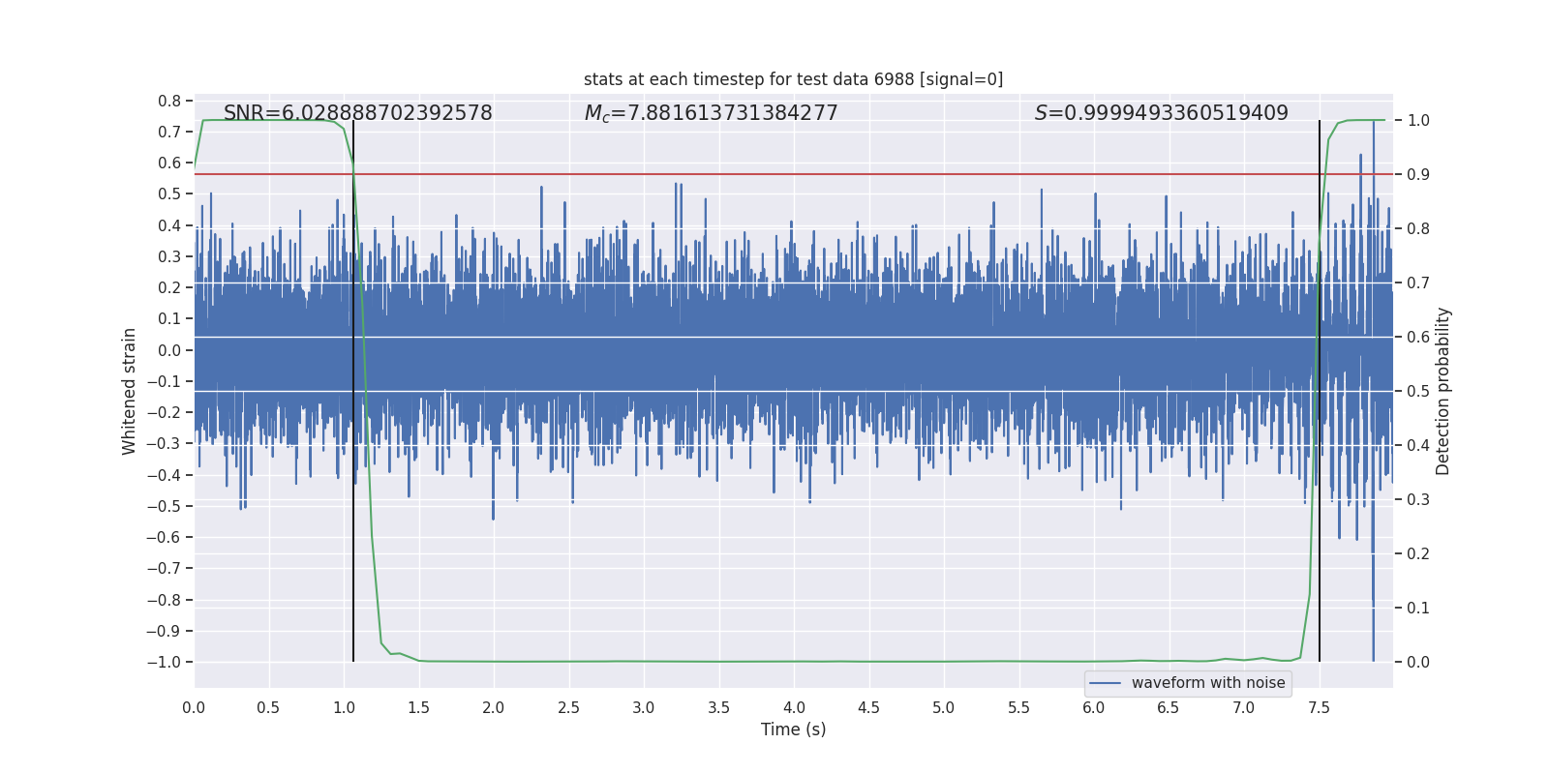Click the 4.0 tick label on time axis
The image size is (1549, 774).
(794, 707)
